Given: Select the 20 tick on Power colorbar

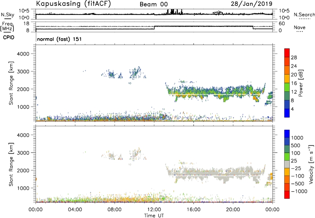Looking at the screenshot, I should [294, 75].
